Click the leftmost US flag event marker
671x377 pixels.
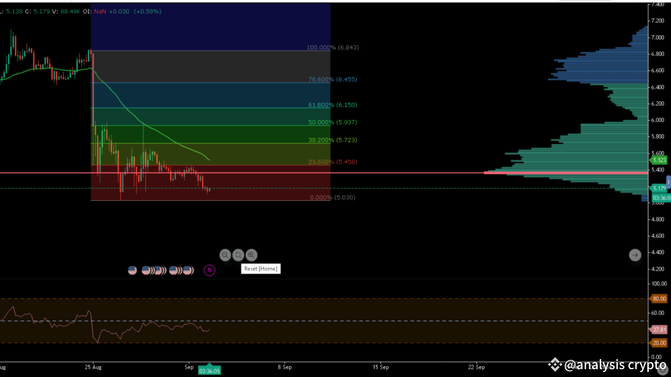[132, 270]
